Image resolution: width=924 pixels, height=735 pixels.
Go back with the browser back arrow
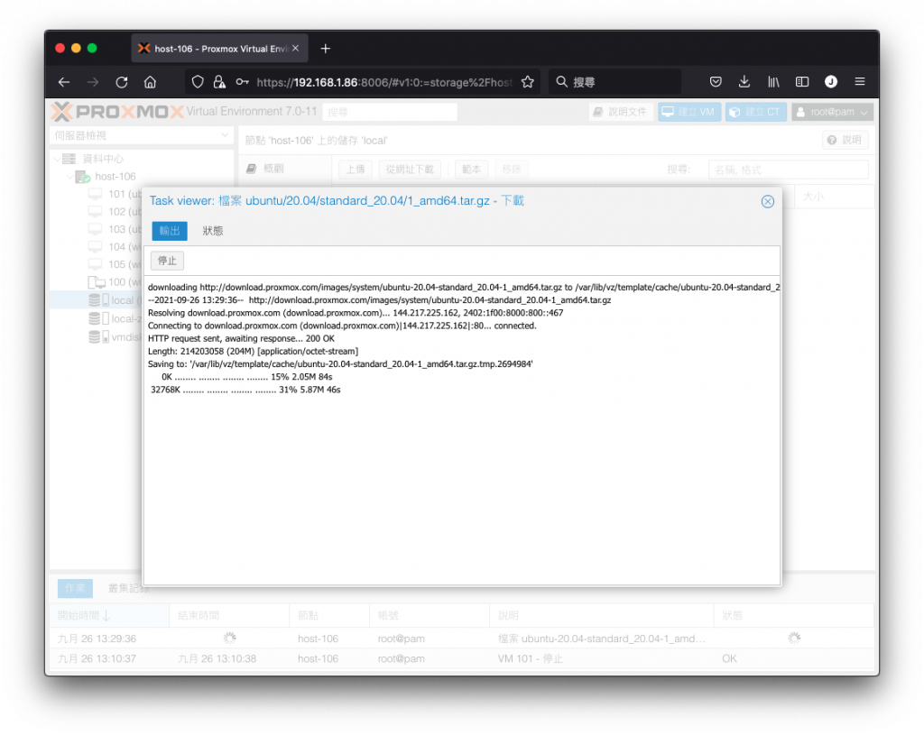64,82
